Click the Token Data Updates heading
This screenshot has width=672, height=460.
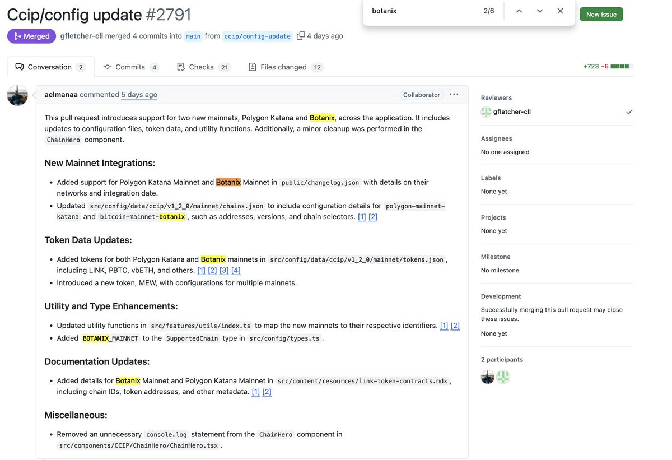point(88,240)
